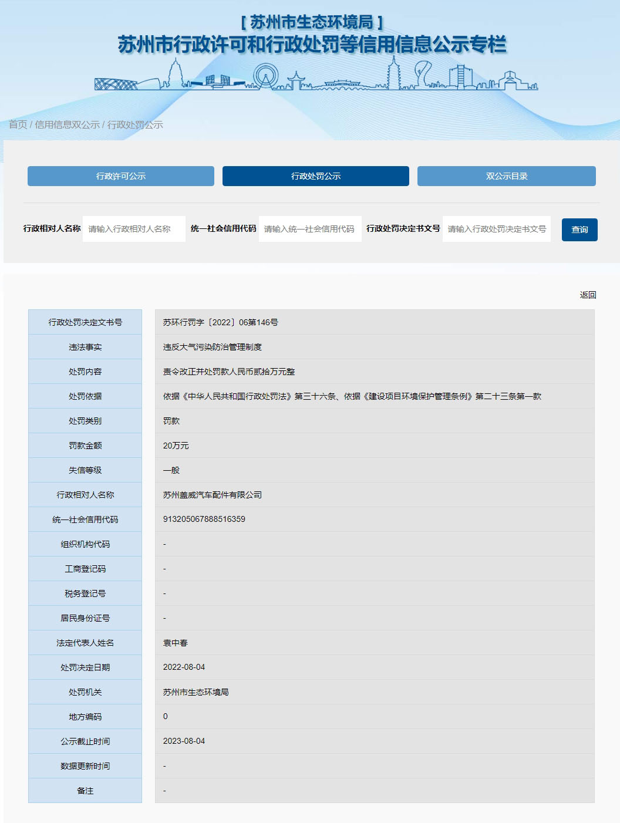Switch to the 双公示目录 tab
The image size is (620, 823).
pos(506,176)
